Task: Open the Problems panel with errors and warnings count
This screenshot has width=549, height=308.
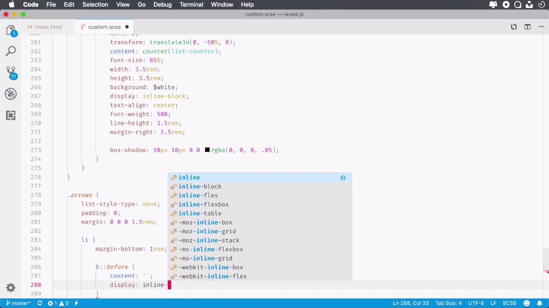Action: click(x=58, y=303)
